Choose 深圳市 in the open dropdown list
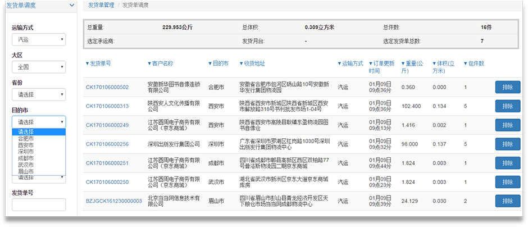 (x=26, y=152)
